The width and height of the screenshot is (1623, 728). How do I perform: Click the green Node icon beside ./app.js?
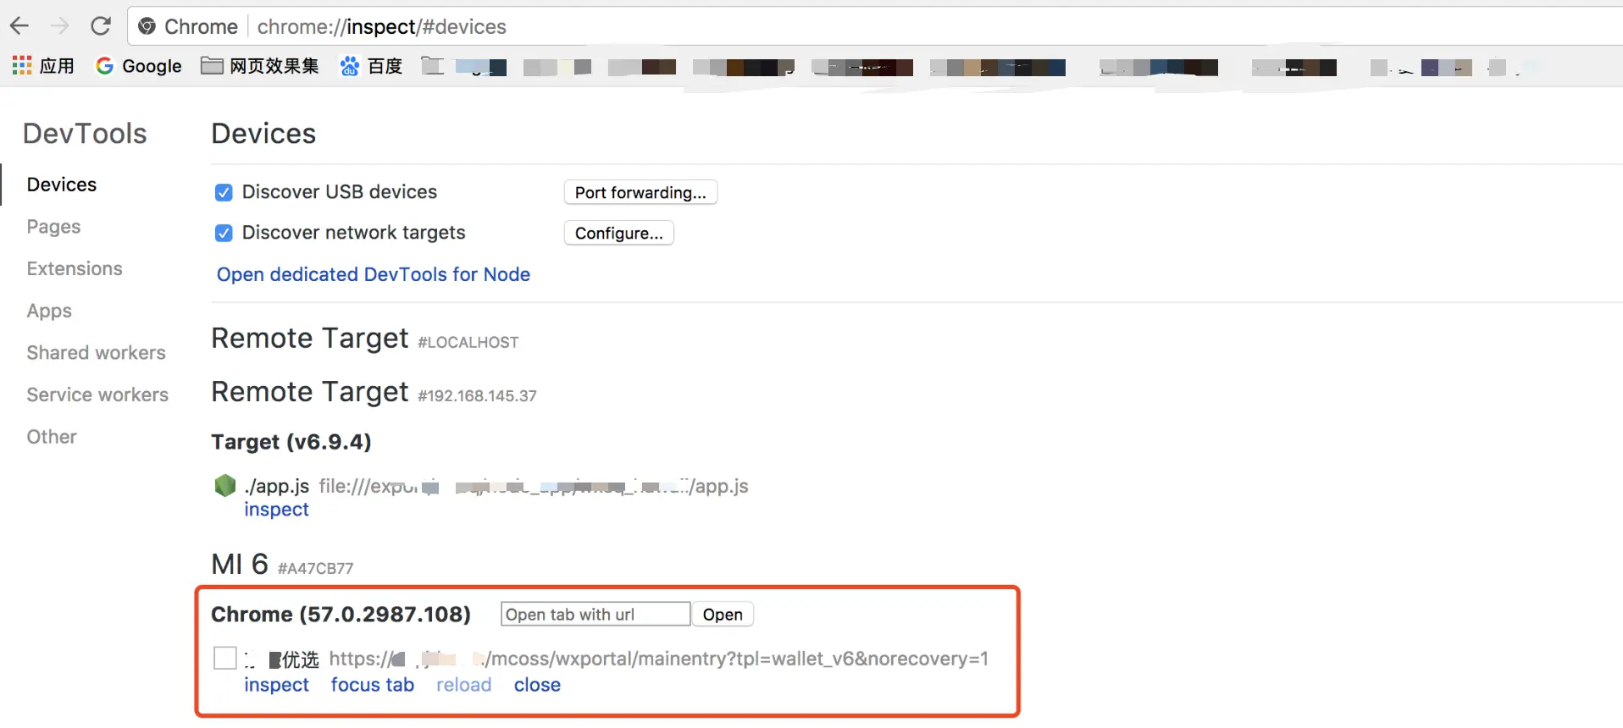click(x=224, y=485)
